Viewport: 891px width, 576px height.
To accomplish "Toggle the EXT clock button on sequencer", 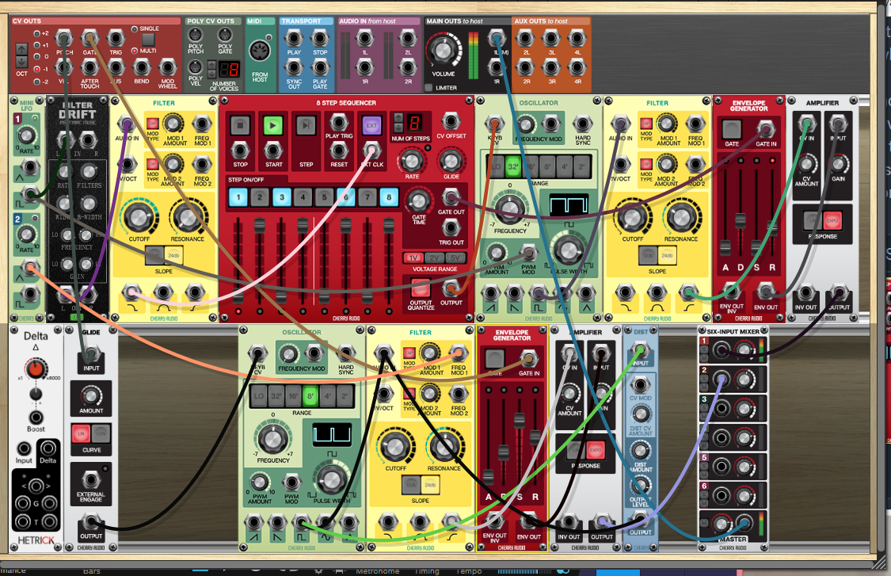I will click(x=371, y=125).
